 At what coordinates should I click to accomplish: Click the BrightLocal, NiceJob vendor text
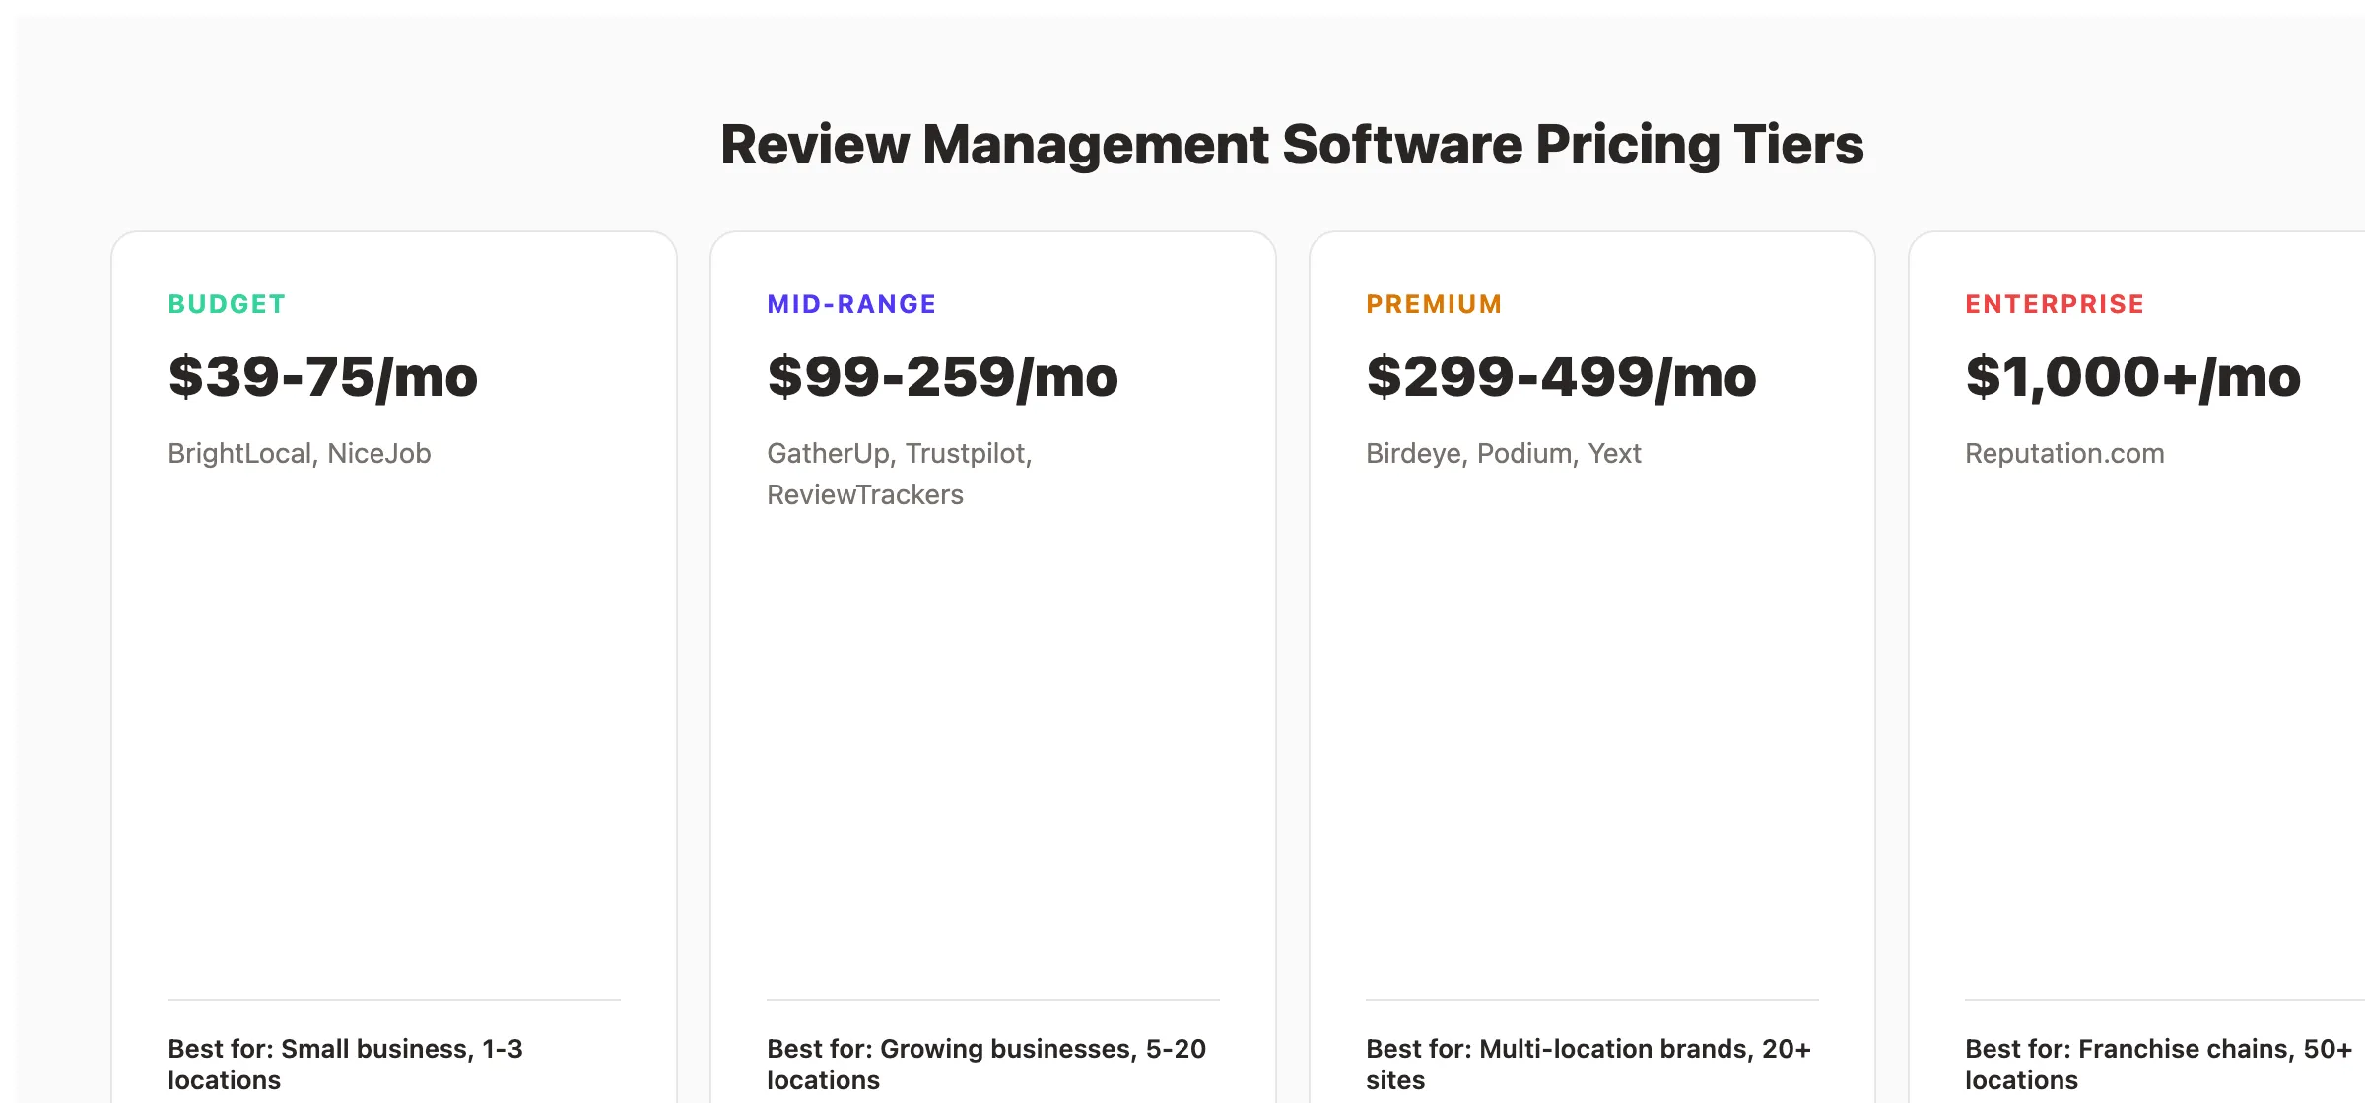[300, 453]
